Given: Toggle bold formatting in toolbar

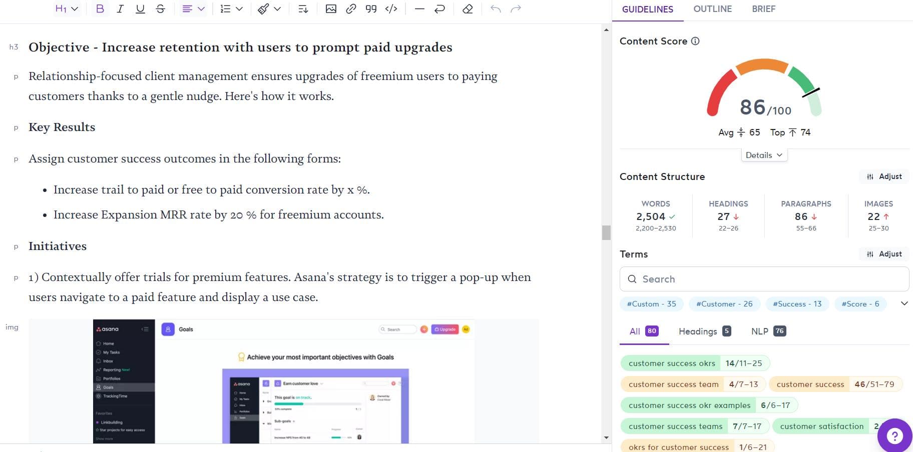Looking at the screenshot, I should [100, 9].
